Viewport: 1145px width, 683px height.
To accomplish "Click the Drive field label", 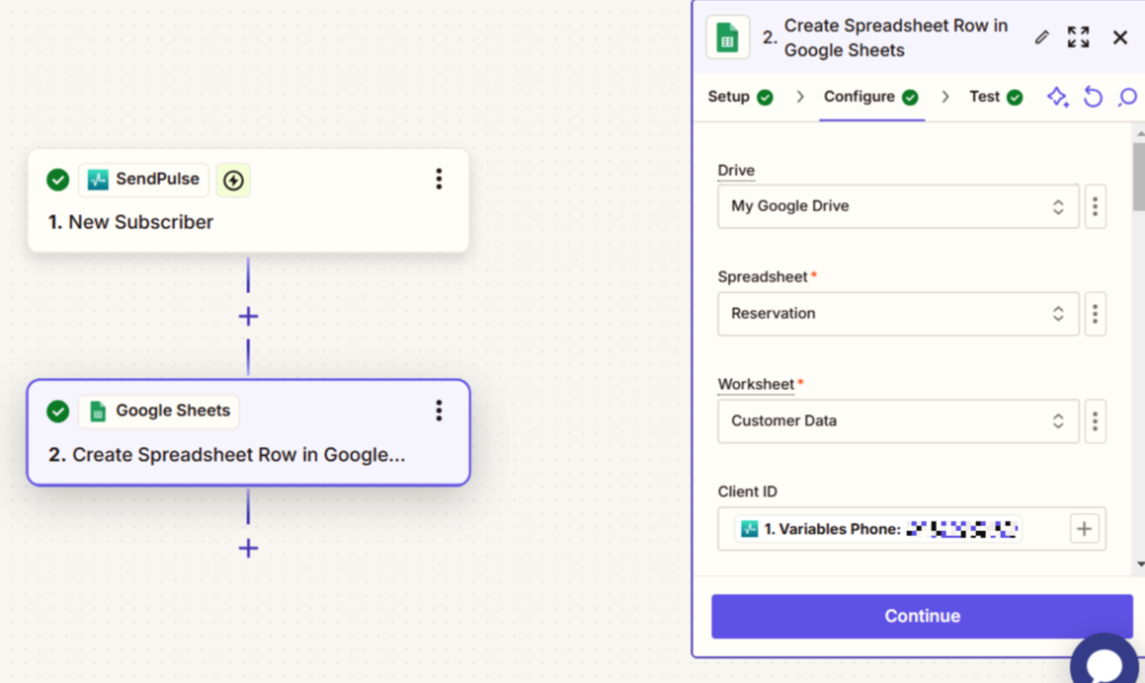I will pyautogui.click(x=736, y=171).
